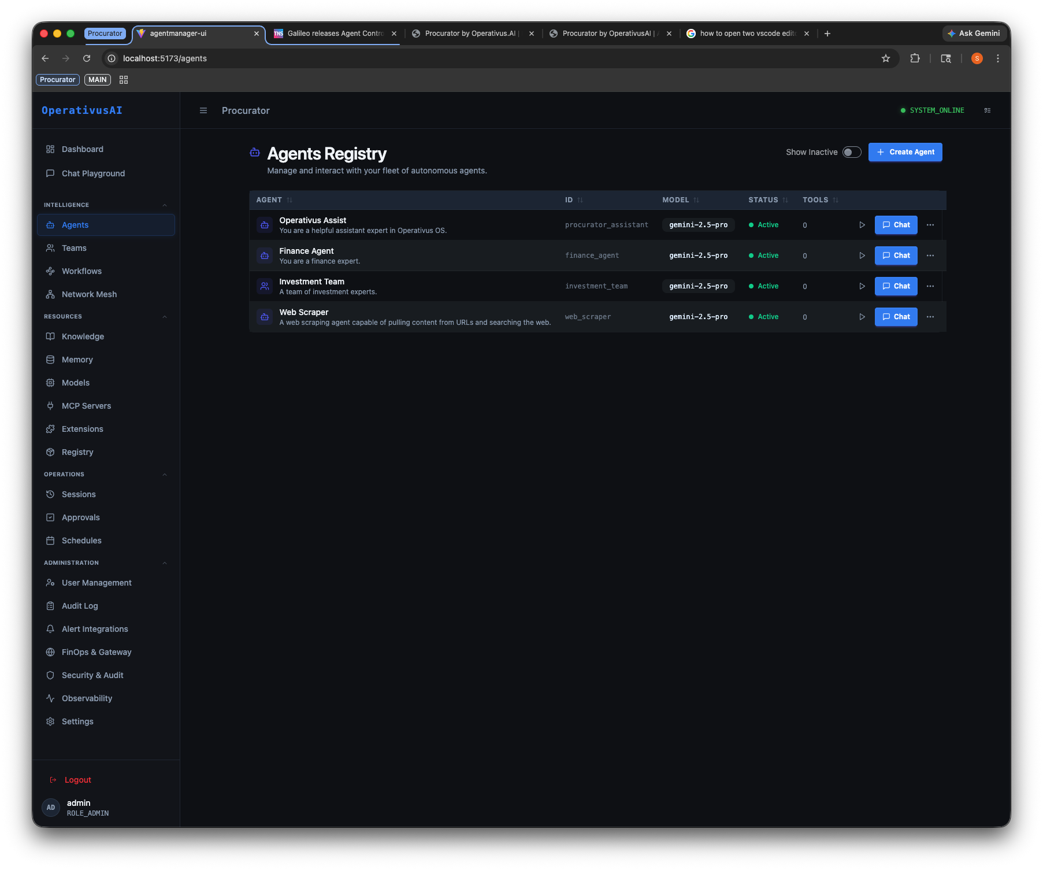Open more options for Finance Agent row
1043x870 pixels.
[930, 256]
